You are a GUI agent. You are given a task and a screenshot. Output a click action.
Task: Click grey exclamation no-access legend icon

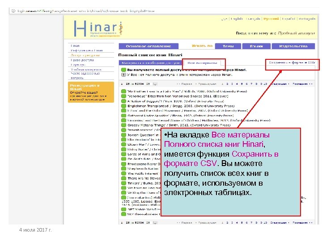click(123, 75)
